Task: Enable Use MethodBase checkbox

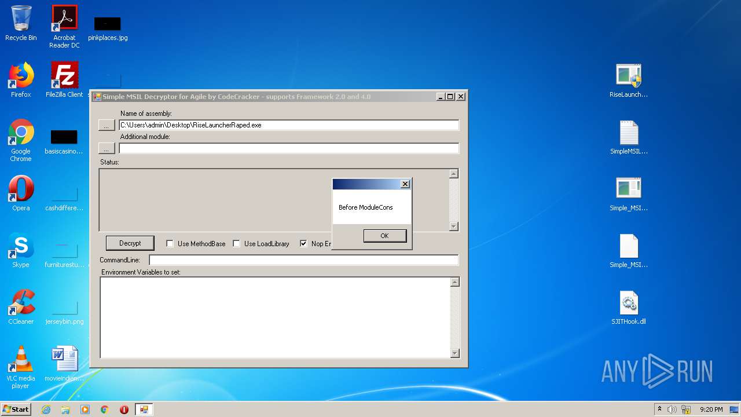Action: [x=170, y=244]
